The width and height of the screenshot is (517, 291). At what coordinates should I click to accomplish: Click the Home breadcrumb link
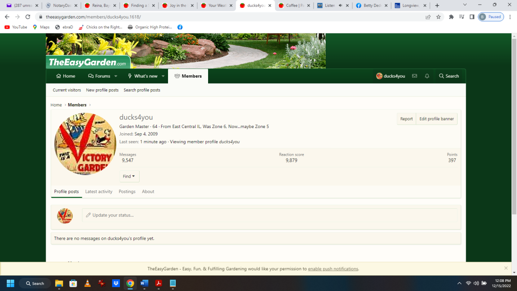click(x=56, y=105)
